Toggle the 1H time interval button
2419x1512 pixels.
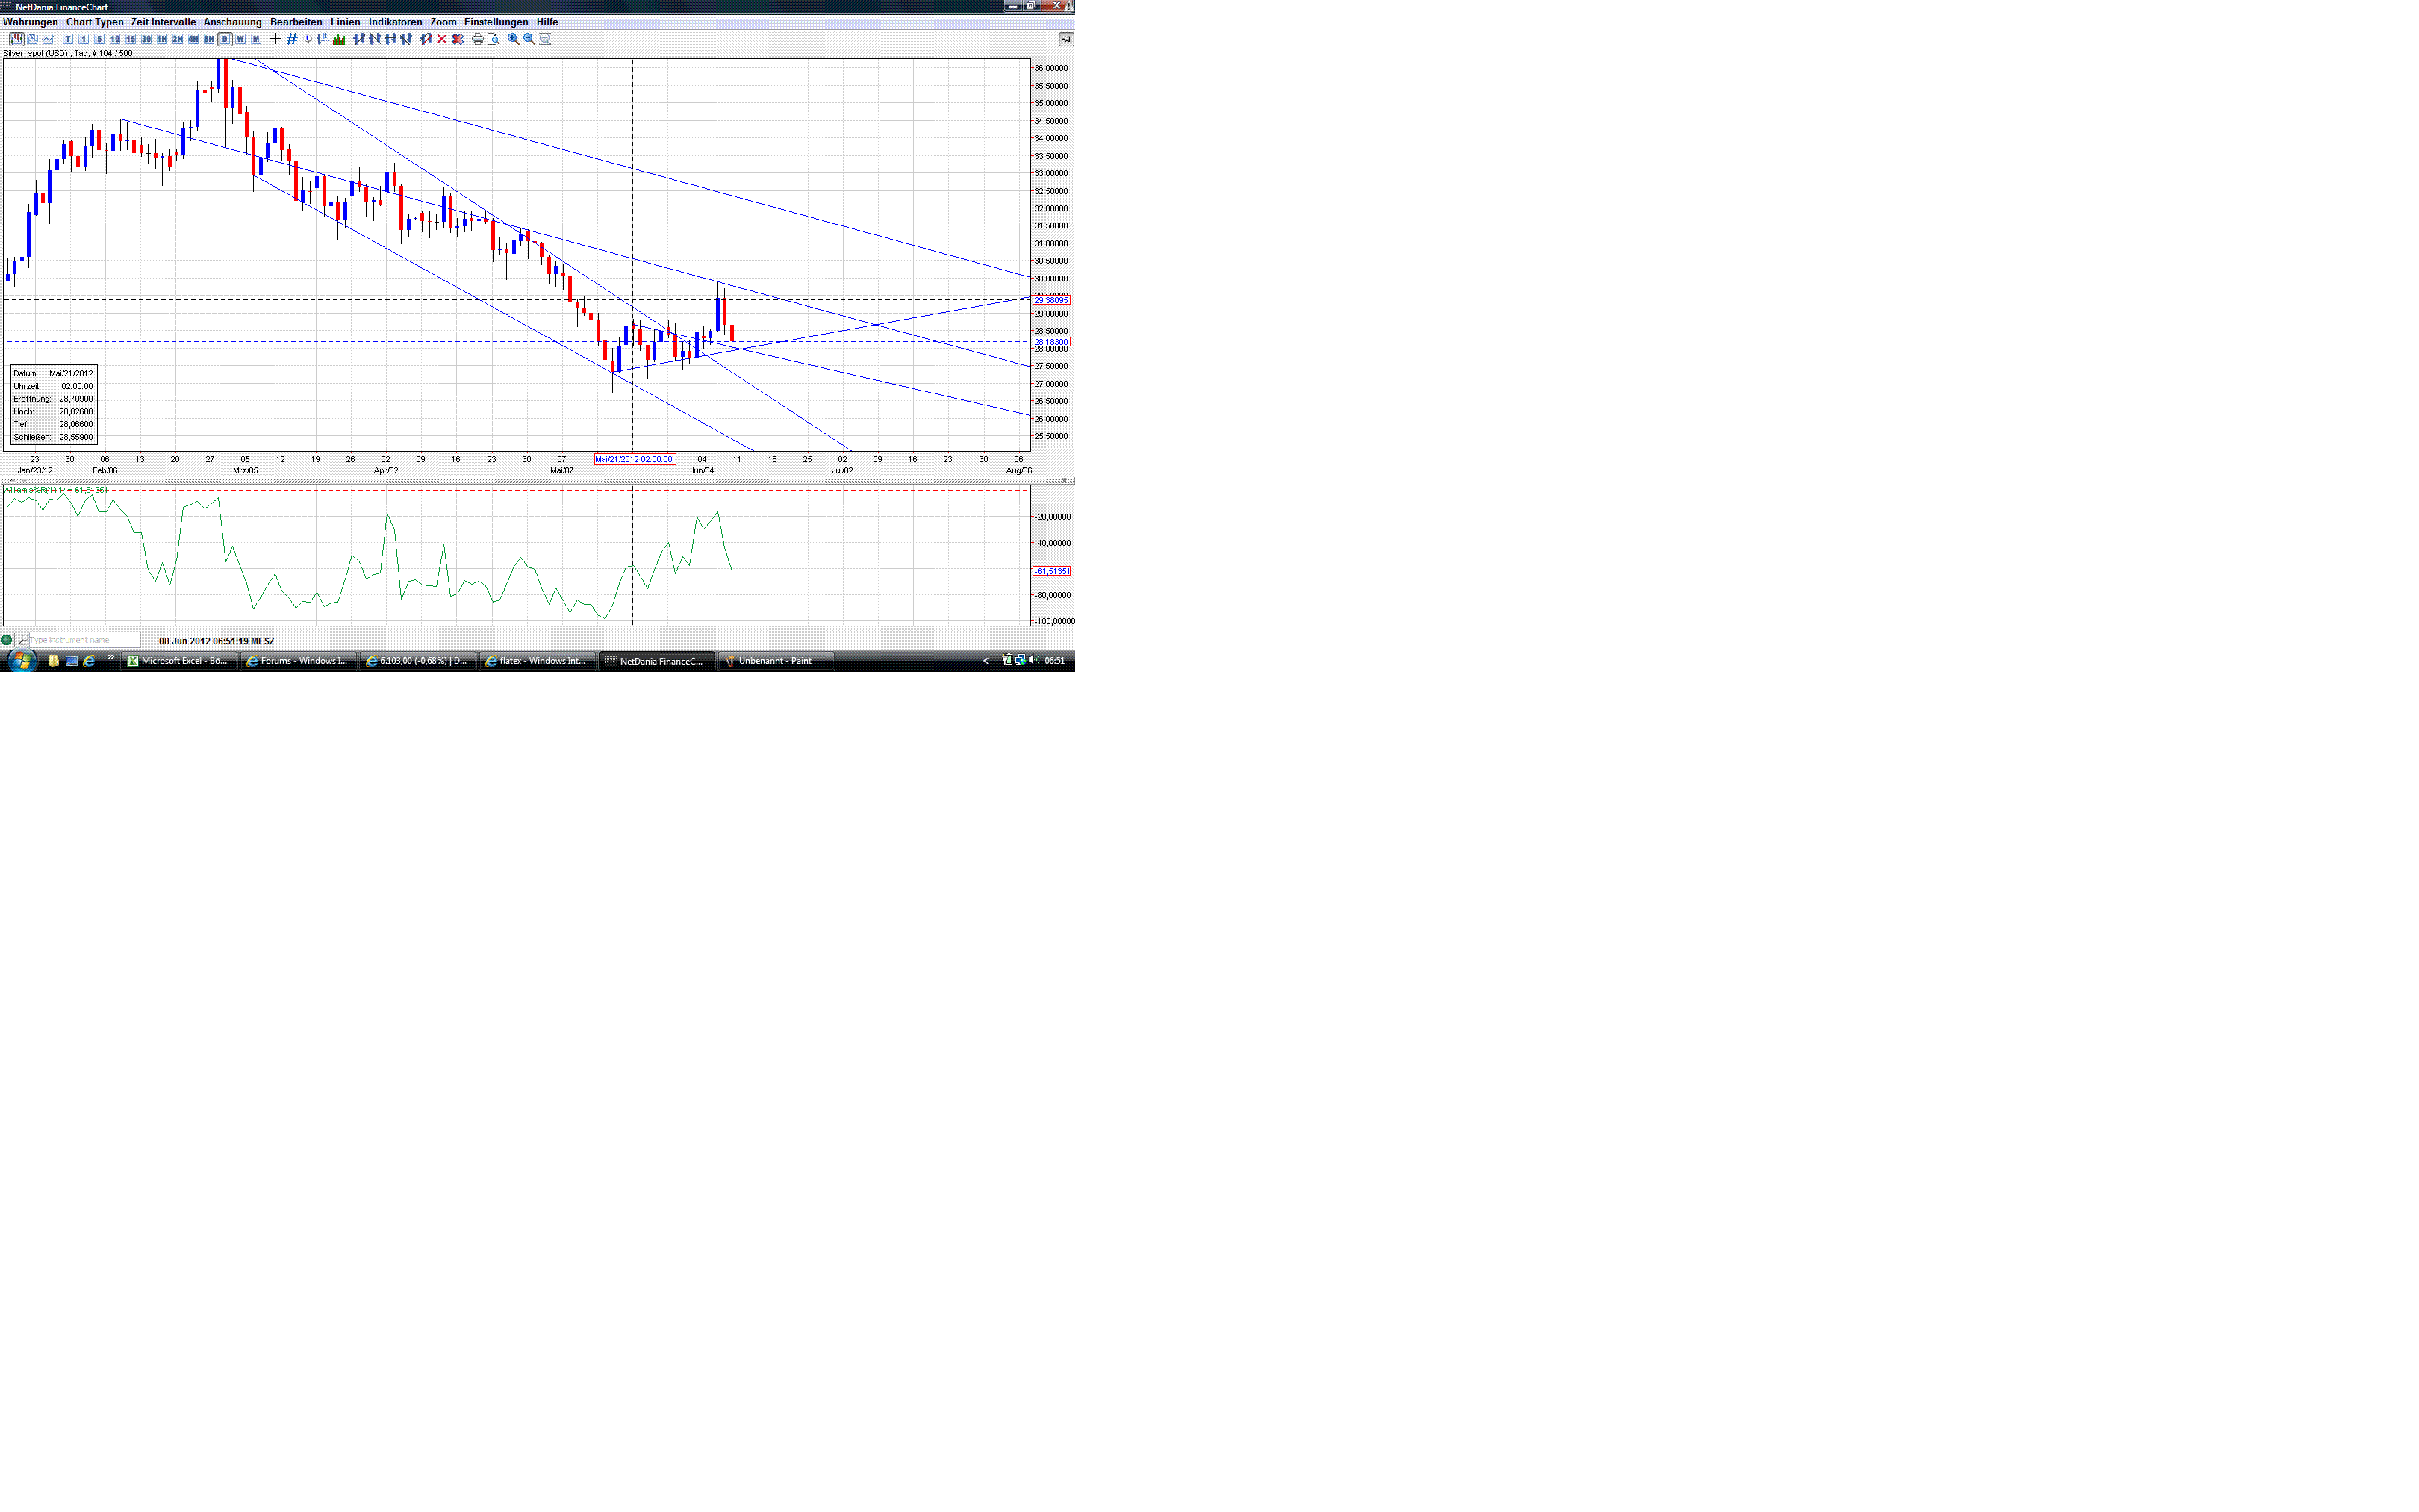tap(162, 39)
